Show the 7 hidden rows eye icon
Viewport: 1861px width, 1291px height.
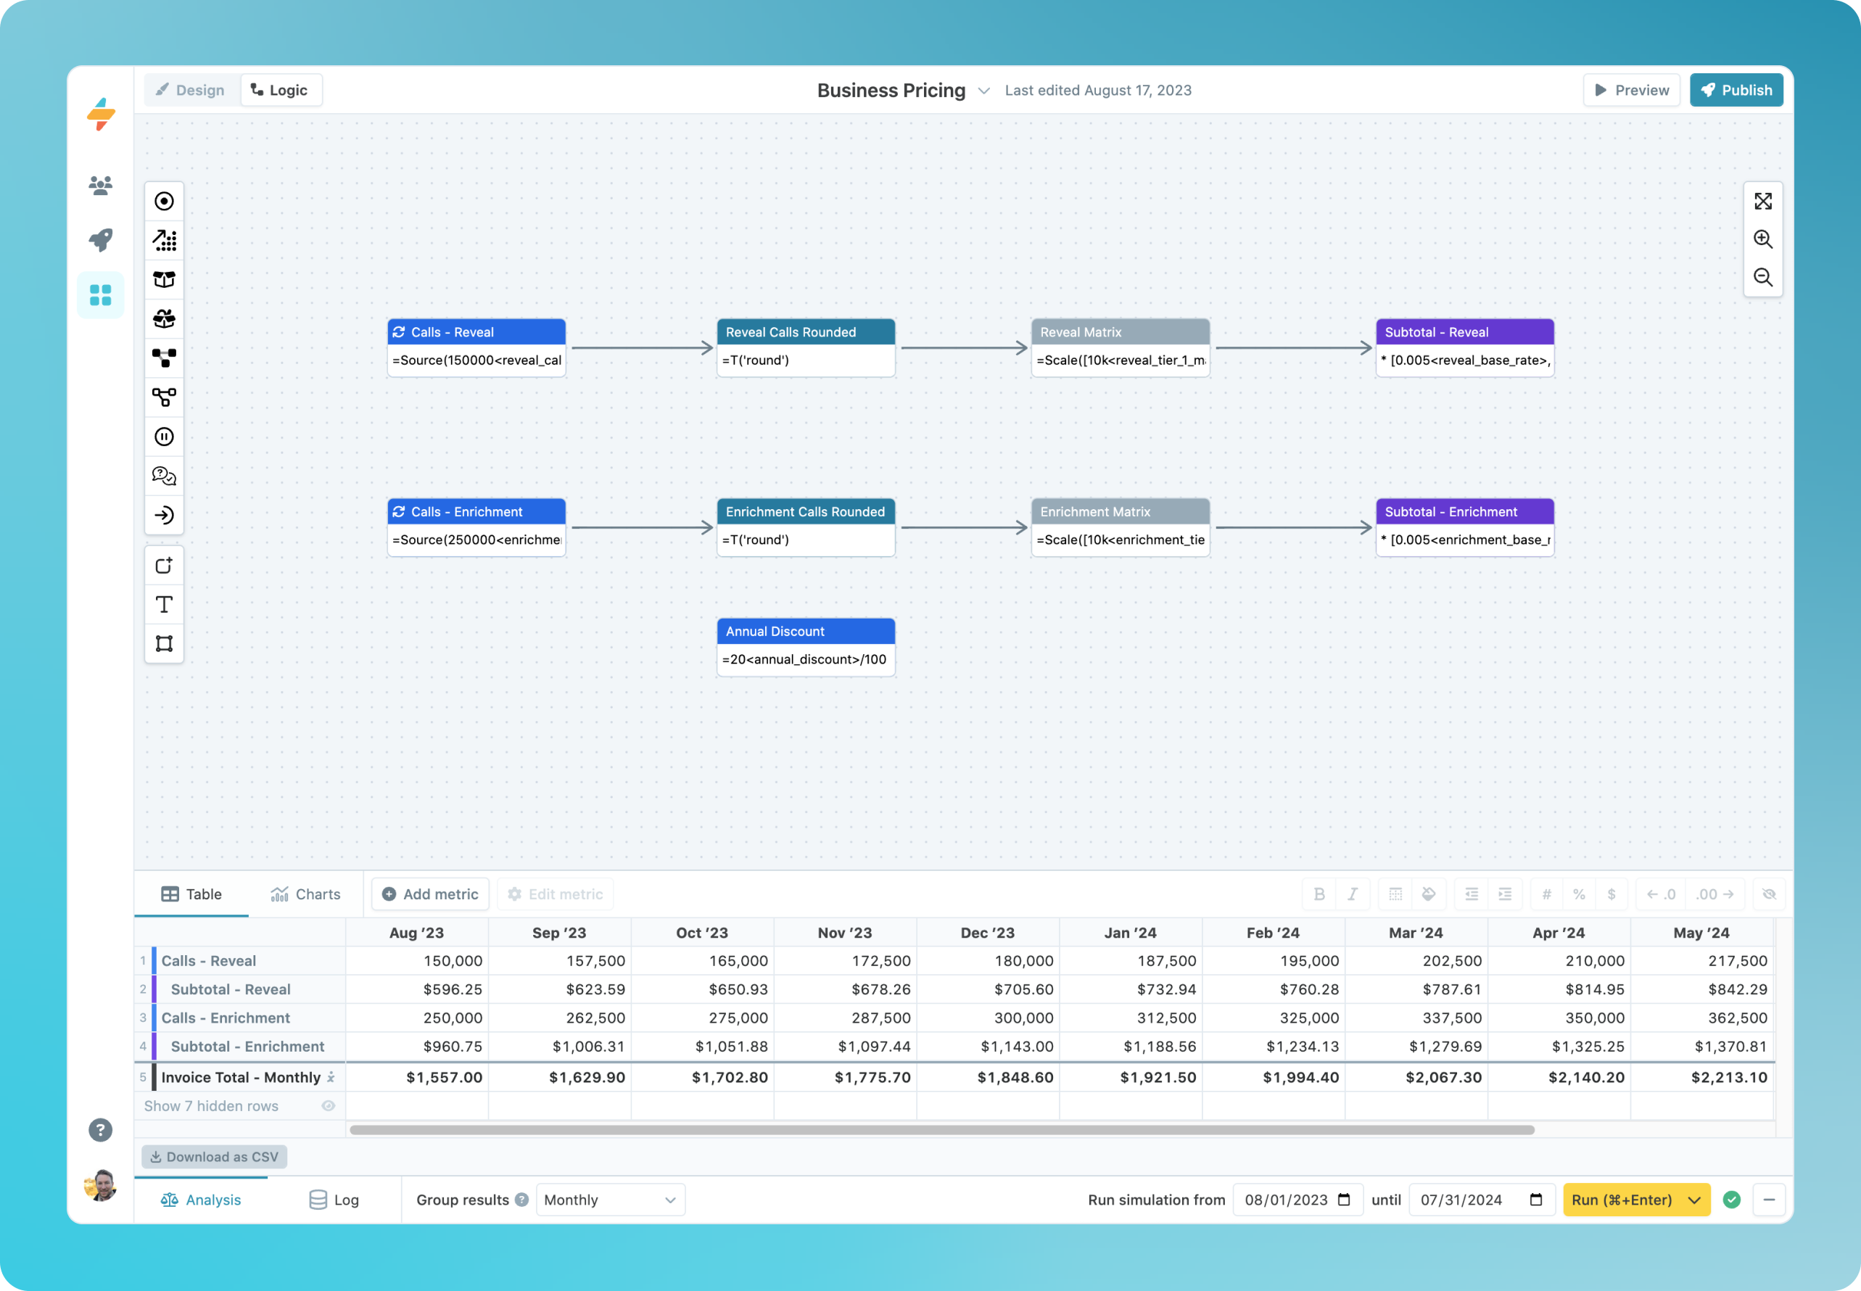click(x=329, y=1106)
